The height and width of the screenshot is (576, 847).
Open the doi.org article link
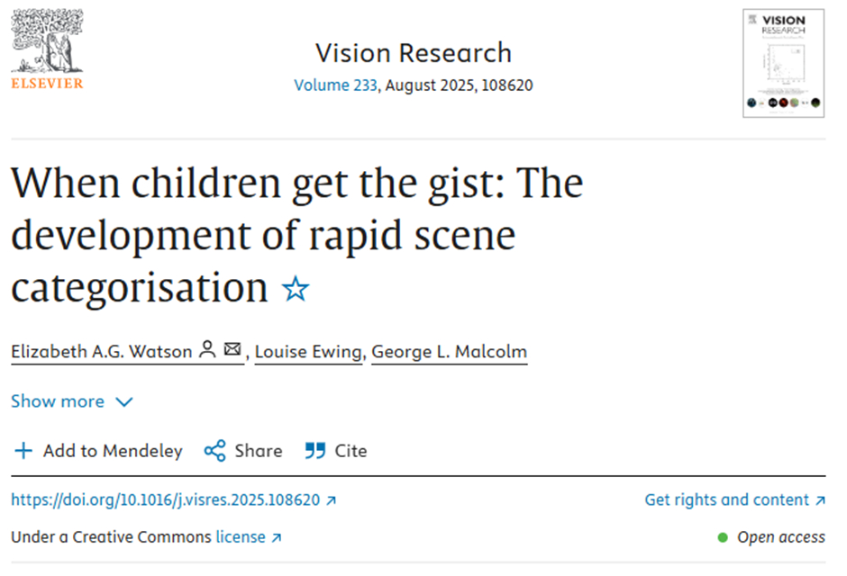[x=165, y=500]
